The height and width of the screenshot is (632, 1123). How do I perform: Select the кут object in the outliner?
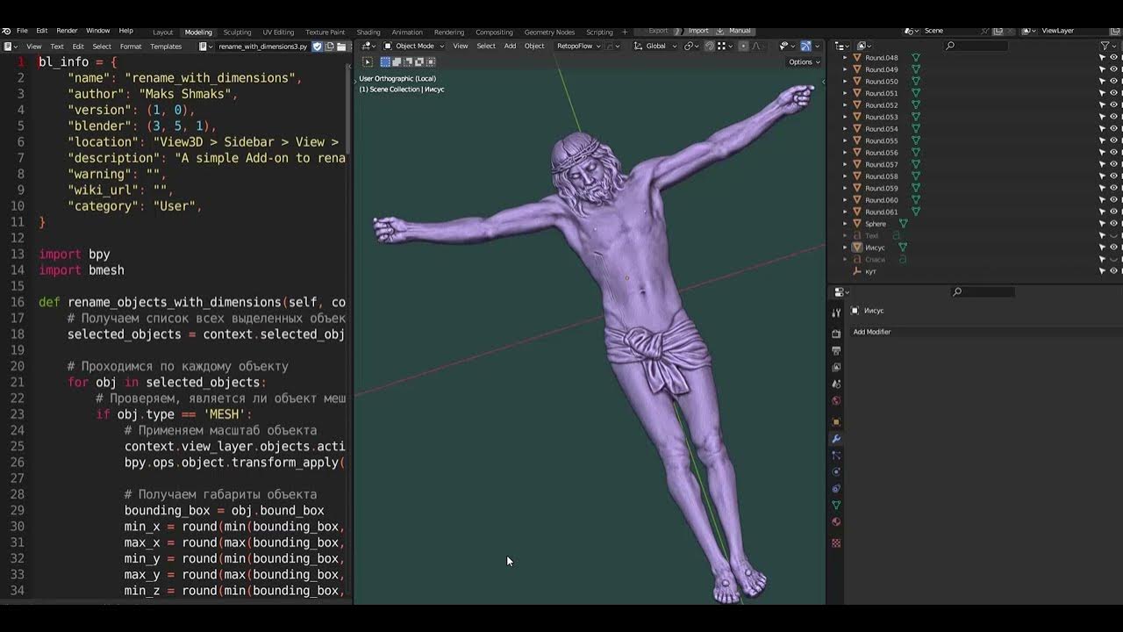[870, 271]
